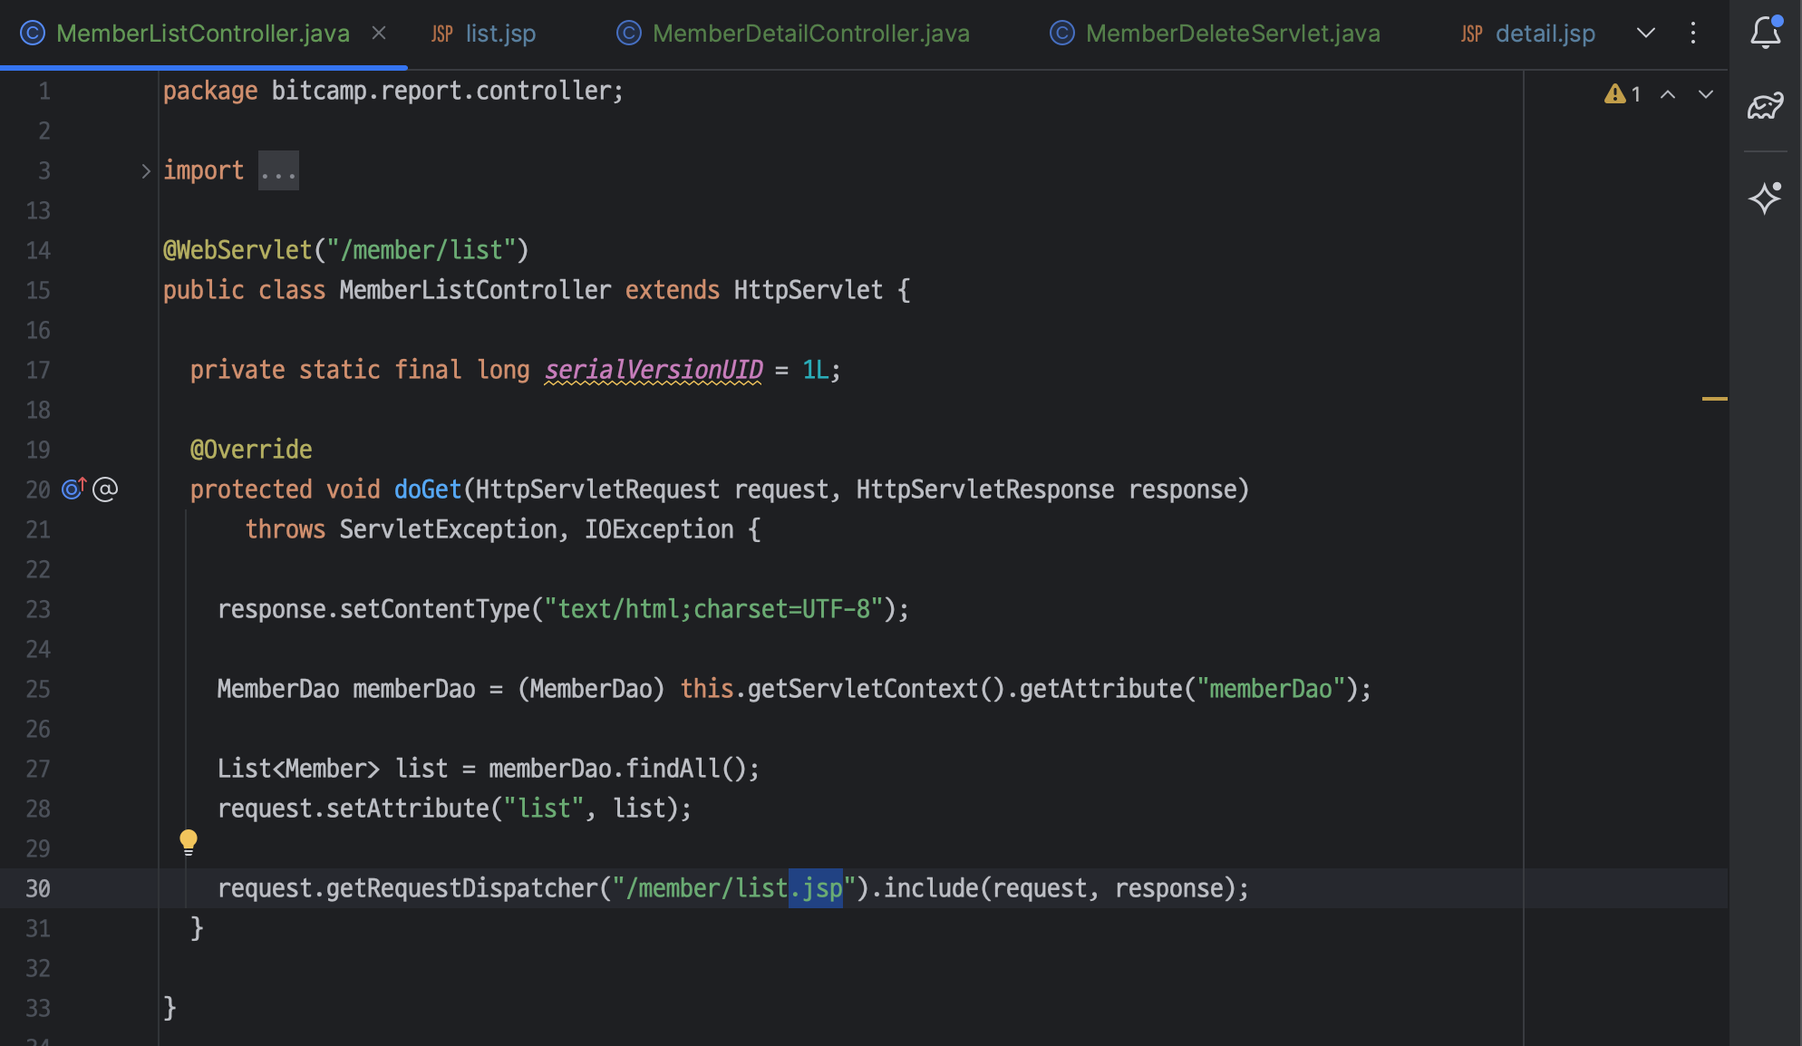Image resolution: width=1802 pixels, height=1046 pixels.
Task: Switch to the list.jsp tab
Action: [500, 34]
